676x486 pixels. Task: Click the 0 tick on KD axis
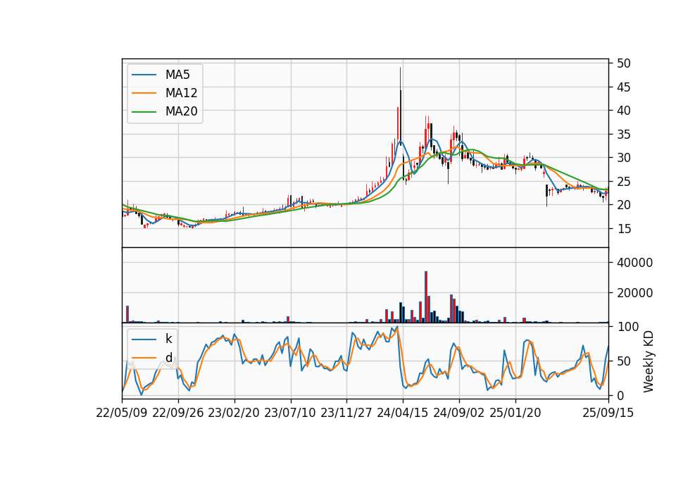click(x=620, y=395)
